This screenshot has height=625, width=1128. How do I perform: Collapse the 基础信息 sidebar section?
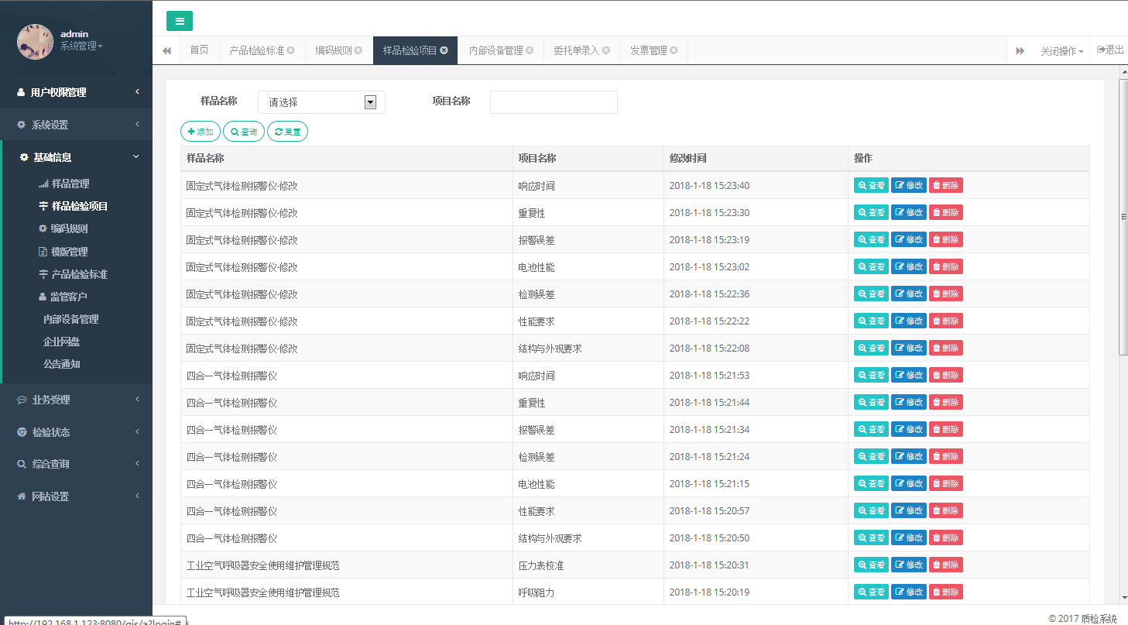click(x=76, y=157)
